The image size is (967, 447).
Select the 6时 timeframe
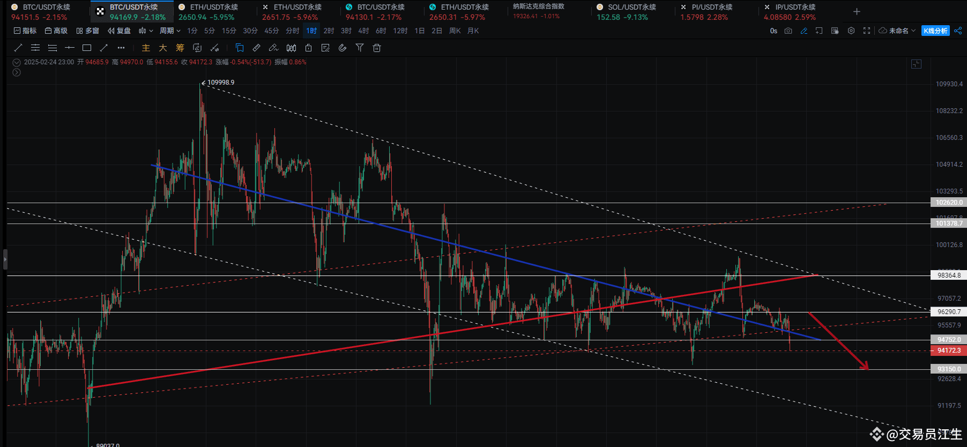381,31
